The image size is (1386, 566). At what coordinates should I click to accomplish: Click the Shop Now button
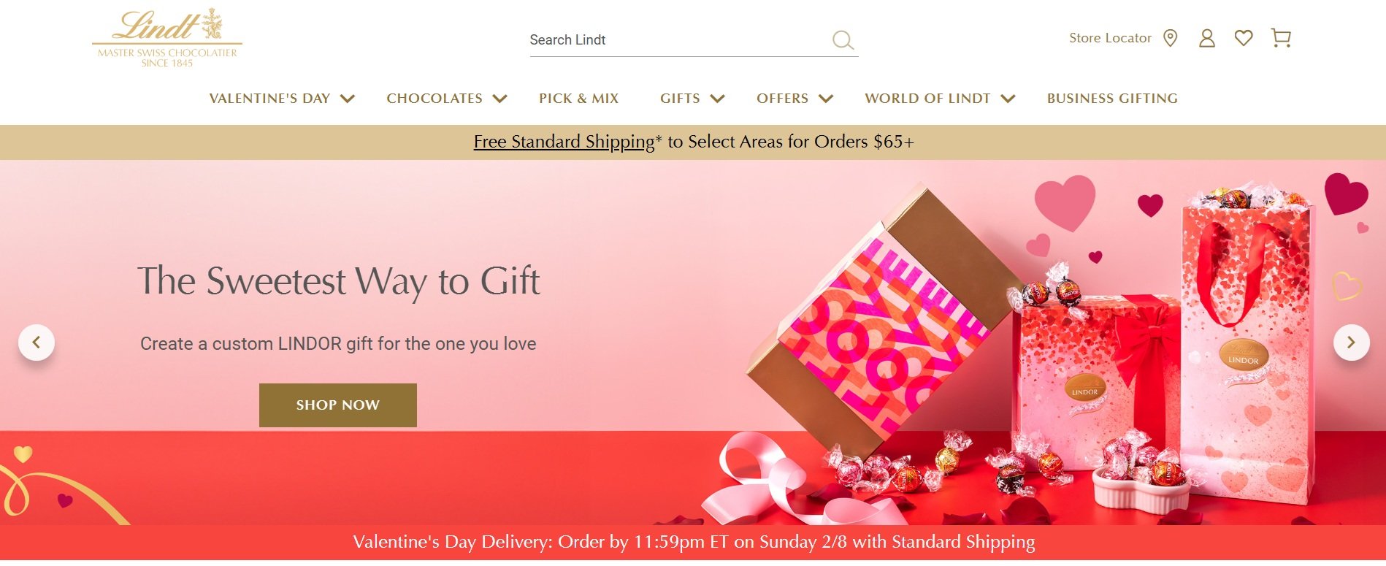(x=338, y=405)
